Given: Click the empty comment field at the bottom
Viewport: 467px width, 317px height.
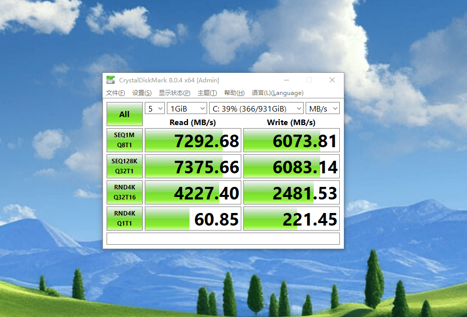Looking at the screenshot, I should pos(223,238).
